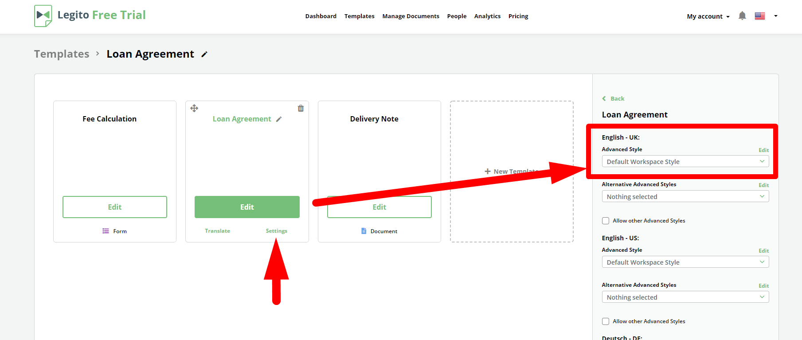Click the US flag language icon

pos(760,16)
